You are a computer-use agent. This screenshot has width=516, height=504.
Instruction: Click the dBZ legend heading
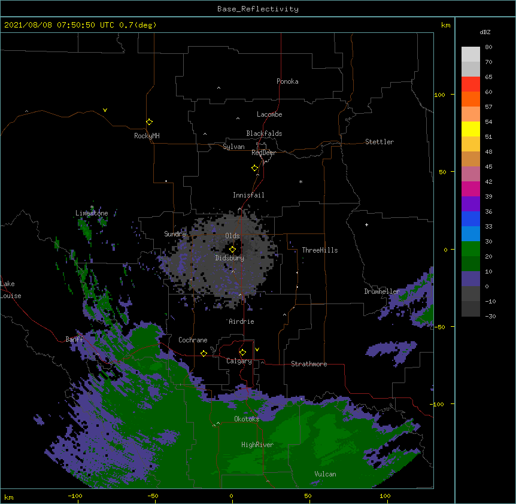(x=485, y=32)
